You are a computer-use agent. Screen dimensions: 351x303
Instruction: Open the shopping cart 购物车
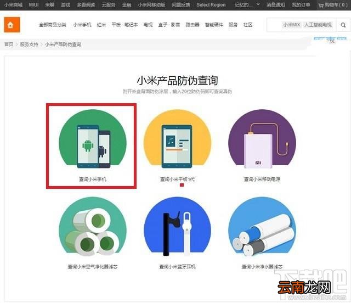pos(333,5)
